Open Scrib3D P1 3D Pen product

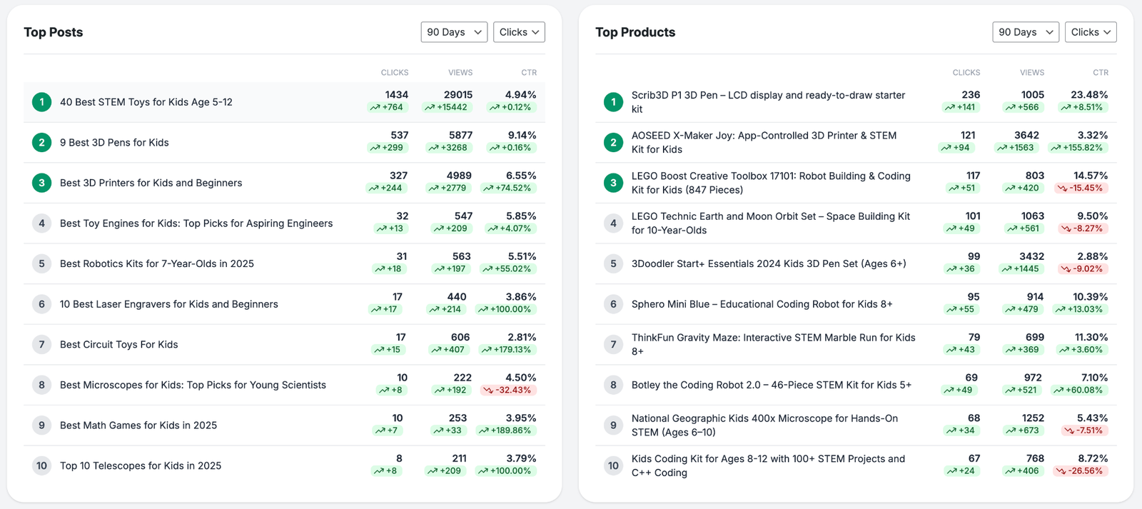pyautogui.click(x=767, y=96)
